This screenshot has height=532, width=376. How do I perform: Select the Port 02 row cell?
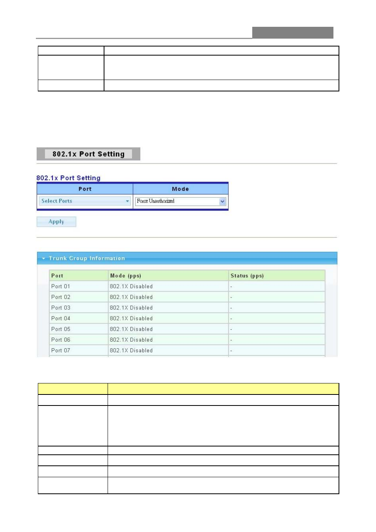(x=79, y=297)
